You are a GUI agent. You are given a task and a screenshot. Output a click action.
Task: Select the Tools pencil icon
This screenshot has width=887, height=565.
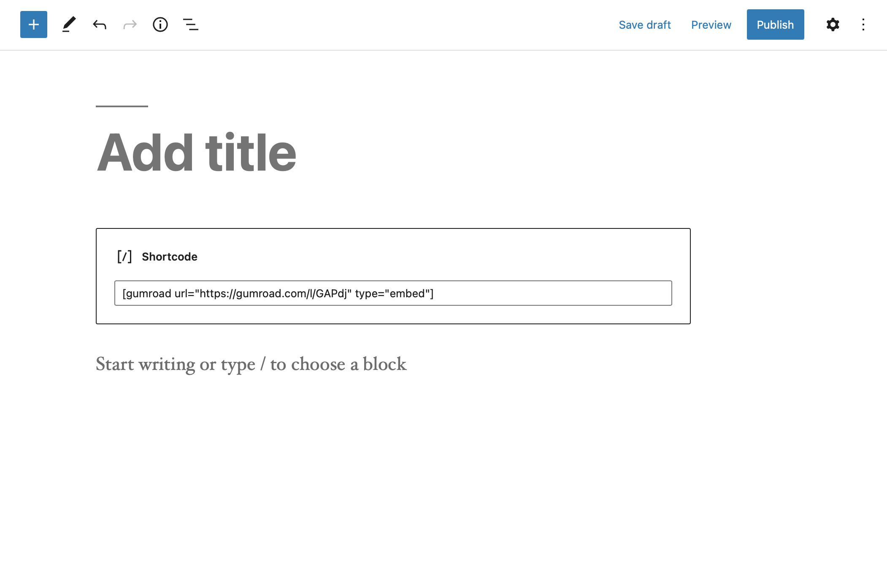point(69,24)
